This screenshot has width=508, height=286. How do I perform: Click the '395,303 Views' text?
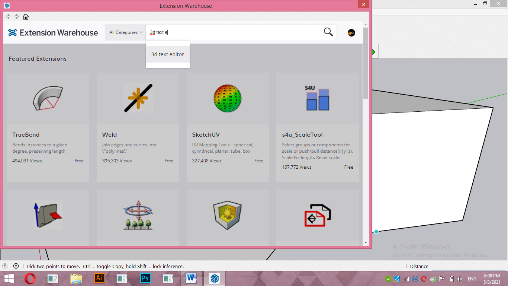[x=117, y=161]
